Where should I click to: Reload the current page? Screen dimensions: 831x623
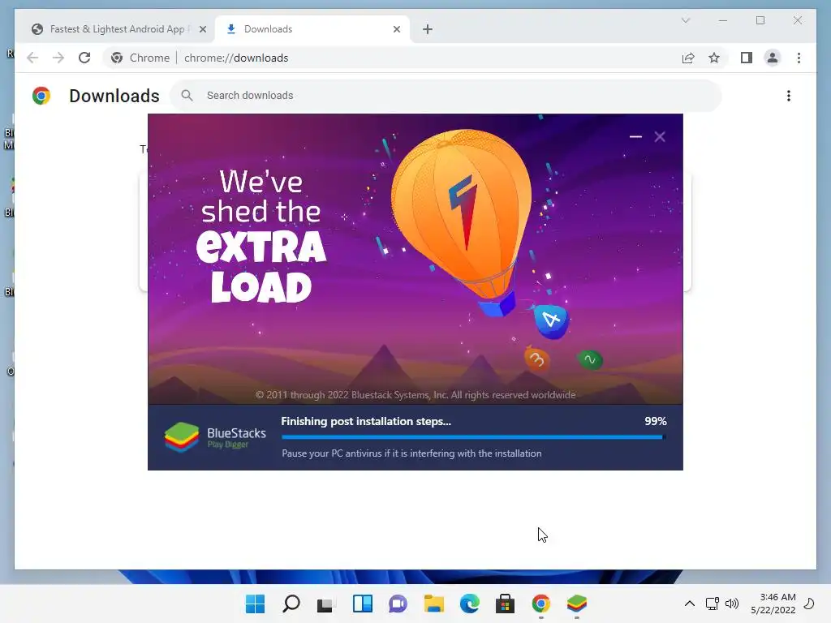click(x=84, y=58)
